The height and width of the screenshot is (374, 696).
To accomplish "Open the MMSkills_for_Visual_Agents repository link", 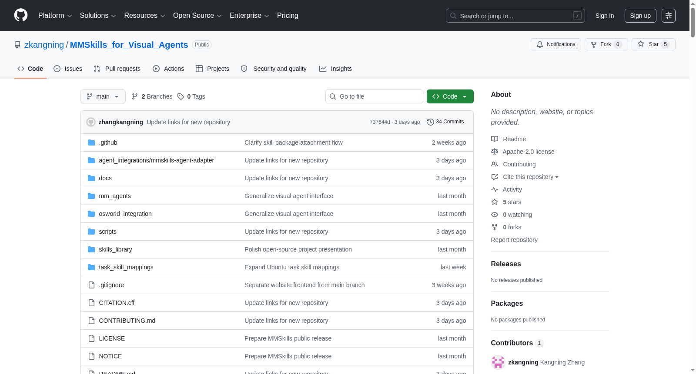I will click(x=129, y=45).
